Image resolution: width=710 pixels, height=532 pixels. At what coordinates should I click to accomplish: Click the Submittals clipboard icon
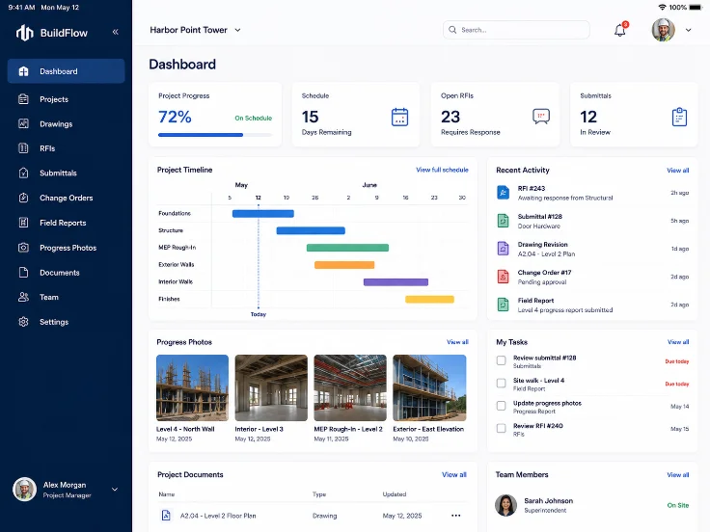point(679,118)
